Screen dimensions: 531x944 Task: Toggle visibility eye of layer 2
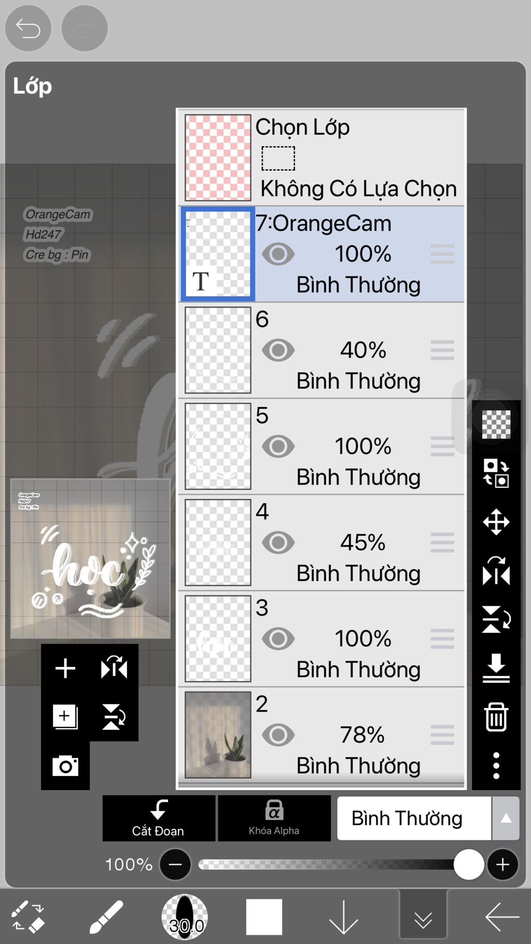tap(278, 735)
